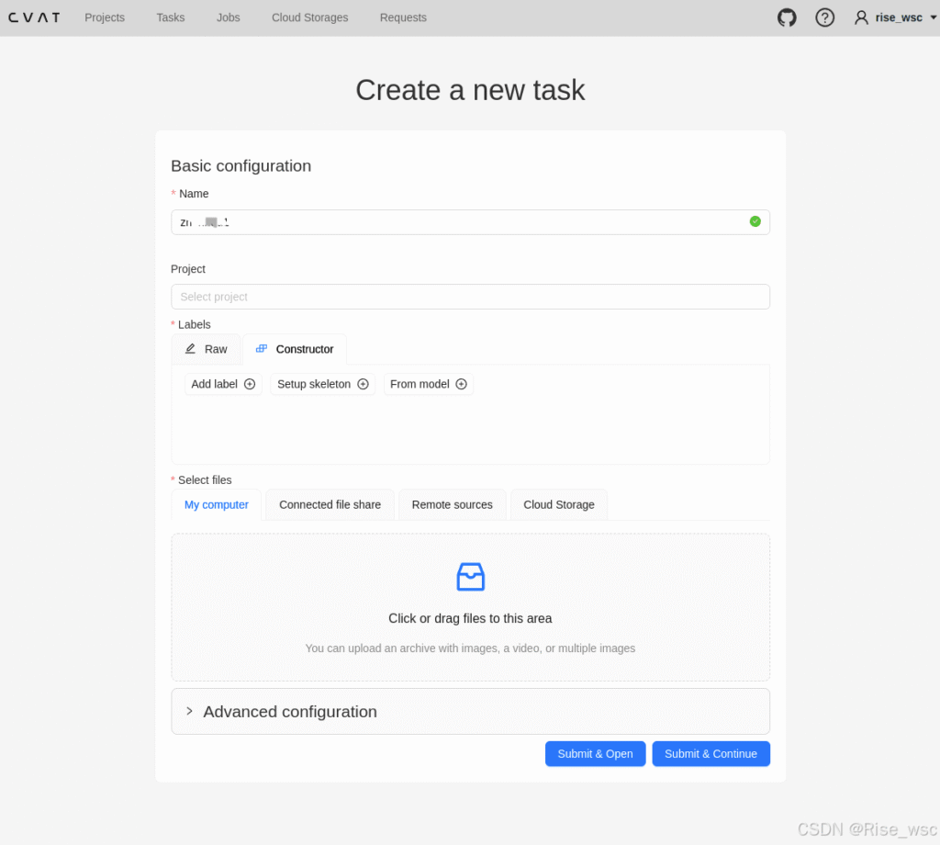Click the Add label button

pyautogui.click(x=223, y=384)
